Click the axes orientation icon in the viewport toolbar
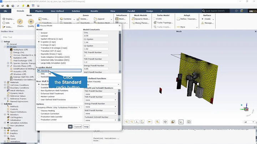This screenshot has width=257, height=144. pyautogui.click(x=137, y=122)
